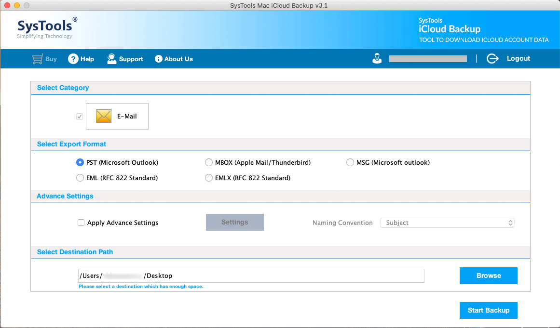Image resolution: width=560 pixels, height=328 pixels.
Task: Click the Start Backup button
Action: pos(488,311)
